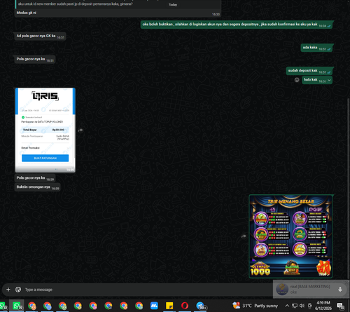Open halo kak message options chevron
Screen dimensions: 350x312
pyautogui.click(x=329, y=80)
